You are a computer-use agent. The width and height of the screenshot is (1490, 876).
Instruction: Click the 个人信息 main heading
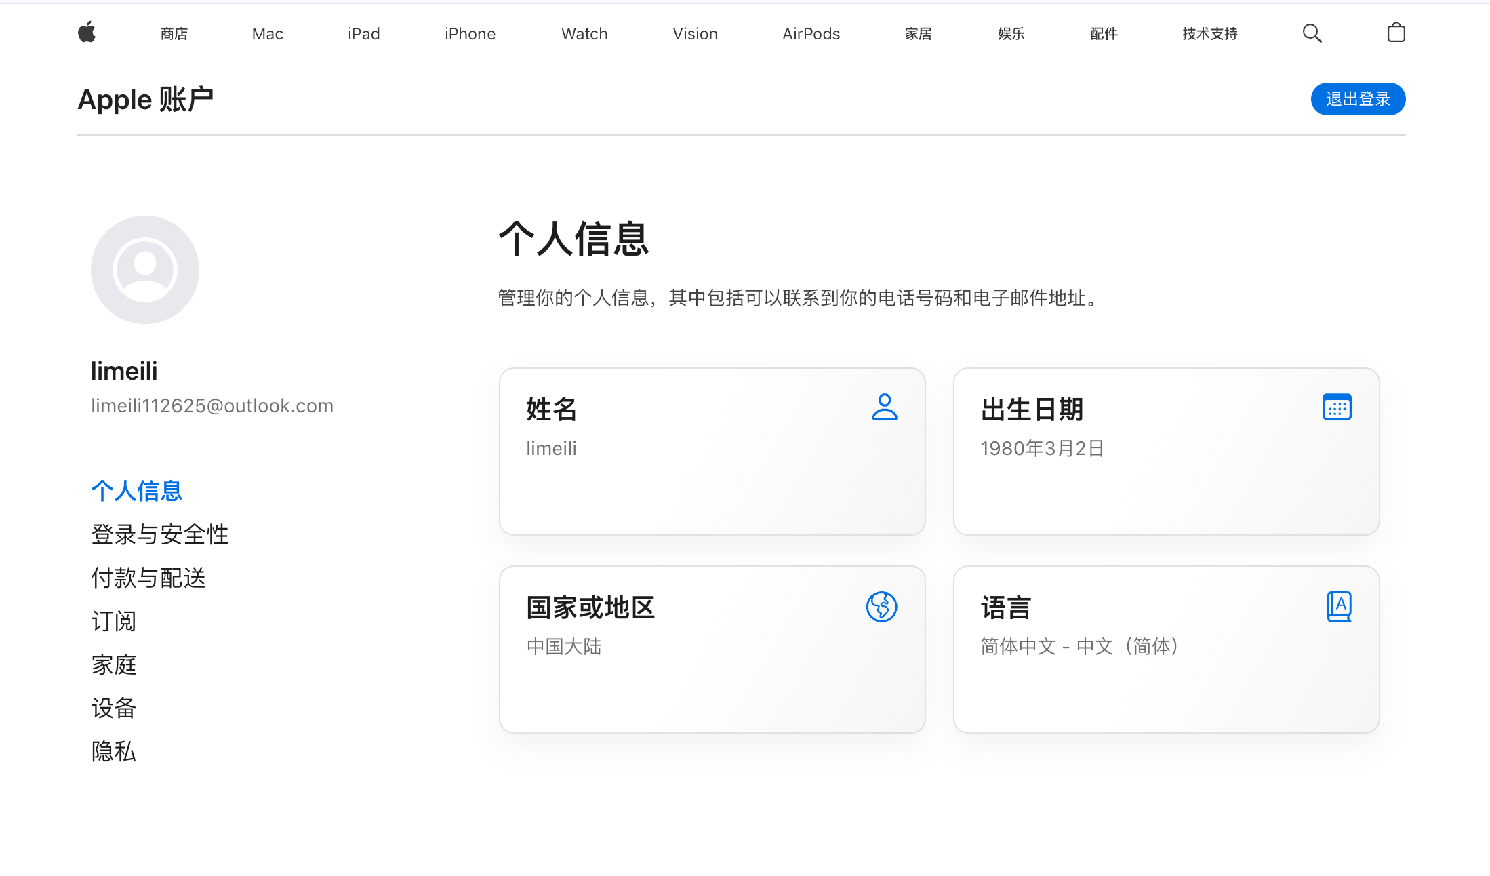pos(574,239)
